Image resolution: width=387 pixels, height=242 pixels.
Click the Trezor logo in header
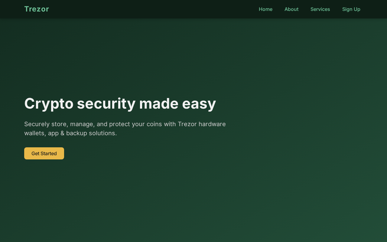[x=37, y=9]
